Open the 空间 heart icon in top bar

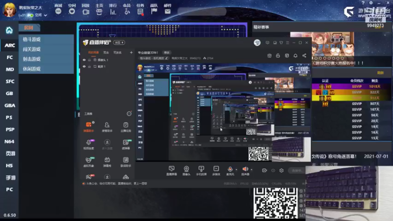click(x=72, y=11)
